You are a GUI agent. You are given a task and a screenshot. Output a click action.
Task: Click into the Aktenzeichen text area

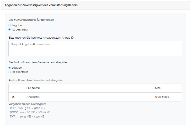coord(95,49)
